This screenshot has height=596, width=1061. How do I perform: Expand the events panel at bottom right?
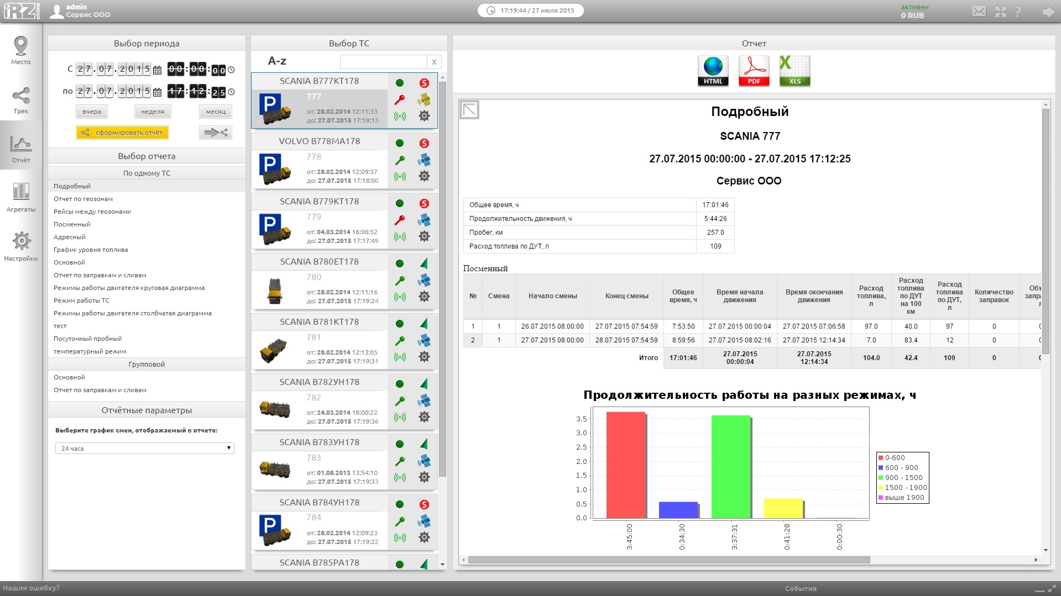(x=1052, y=588)
